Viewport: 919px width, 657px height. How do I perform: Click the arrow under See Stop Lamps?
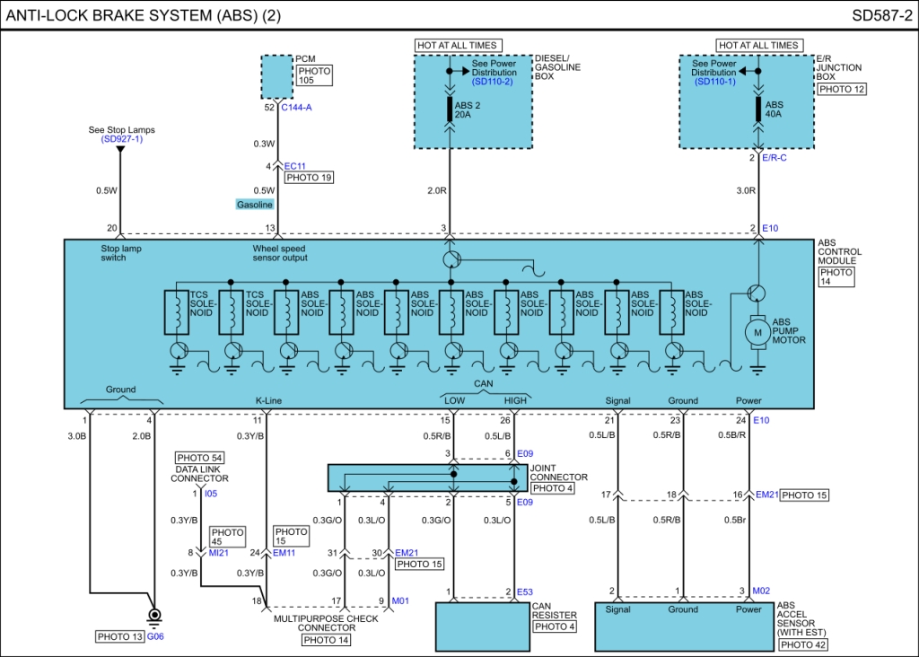click(120, 149)
